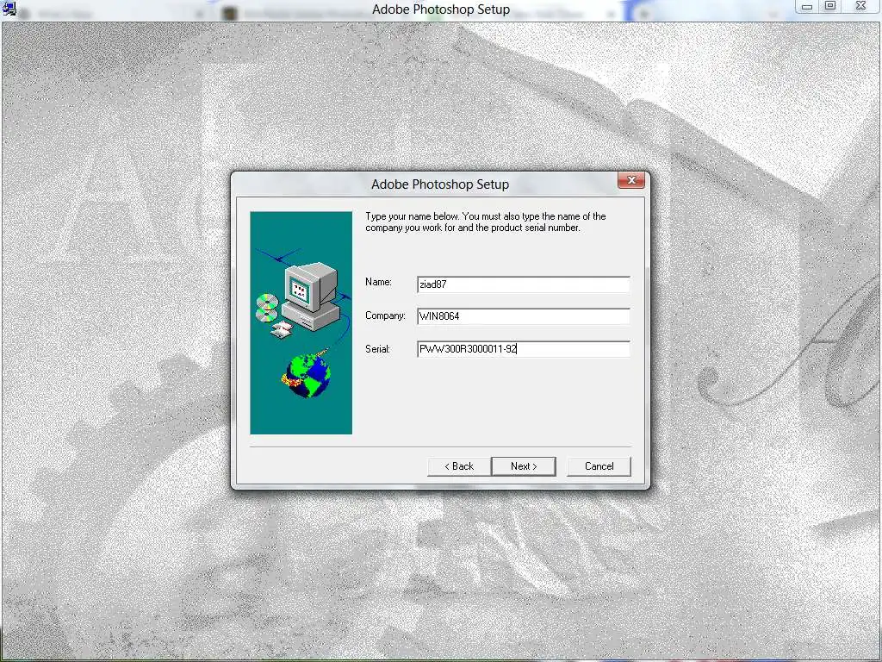Click the "Type your name below" instruction text
Screen dimensions: 882x662
click(486, 222)
